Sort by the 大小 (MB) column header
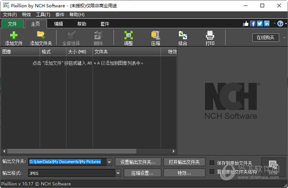 click(x=80, y=52)
